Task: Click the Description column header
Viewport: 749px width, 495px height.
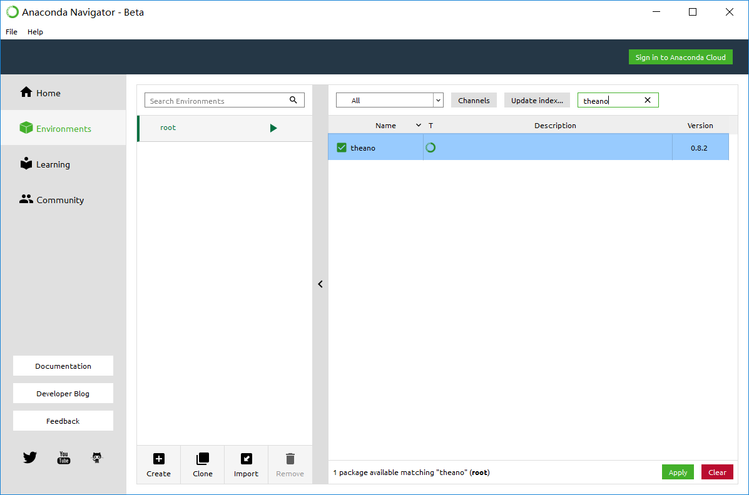Action: coord(555,125)
